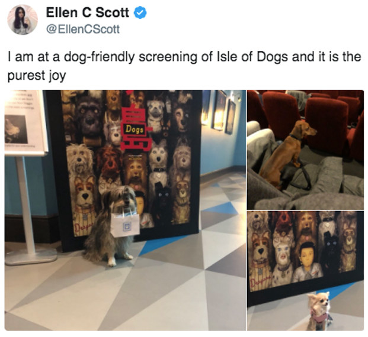Open the chihuahua by poster photo
The image size is (368, 337).
[x=305, y=271]
